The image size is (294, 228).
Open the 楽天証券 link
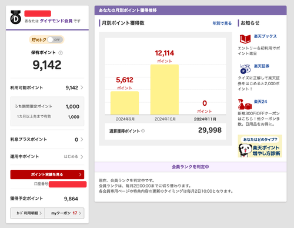pyautogui.click(x=262, y=66)
